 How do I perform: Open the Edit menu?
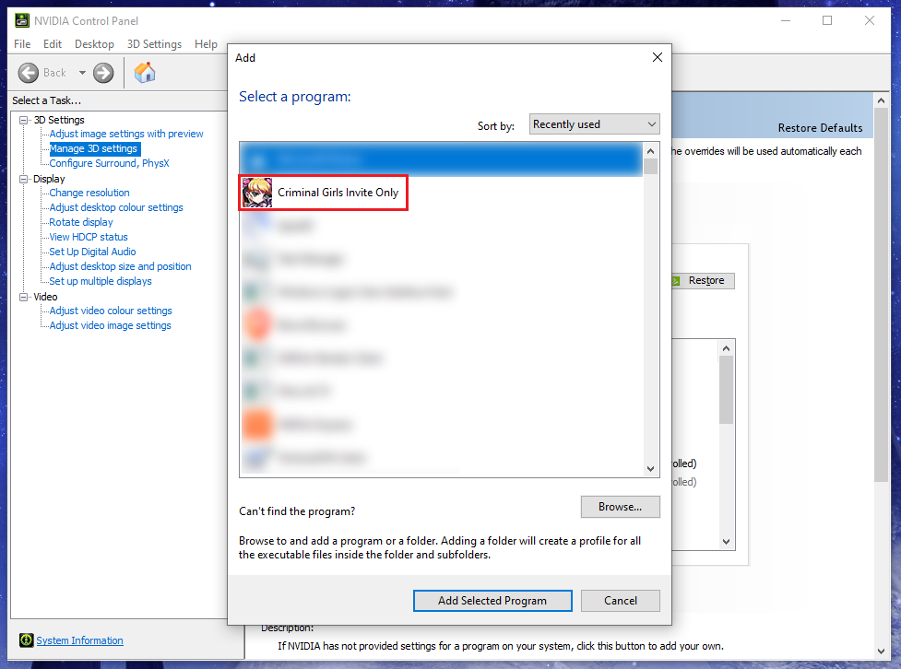pos(53,44)
